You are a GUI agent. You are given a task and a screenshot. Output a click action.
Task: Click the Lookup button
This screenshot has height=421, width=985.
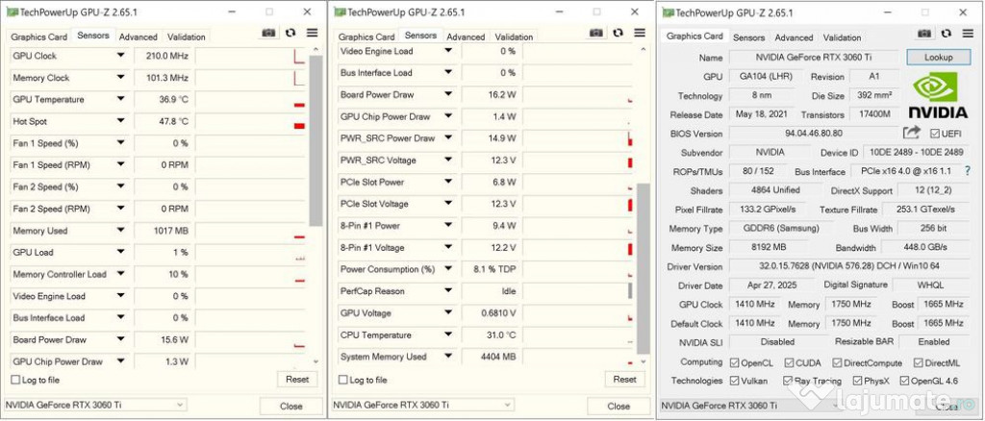click(939, 57)
